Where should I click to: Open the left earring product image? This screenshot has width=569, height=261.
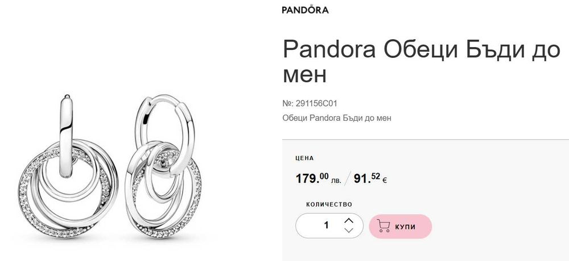(68, 170)
